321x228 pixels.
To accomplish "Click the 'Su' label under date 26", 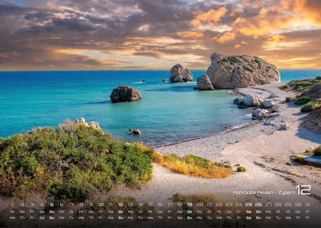I will 259,218.
